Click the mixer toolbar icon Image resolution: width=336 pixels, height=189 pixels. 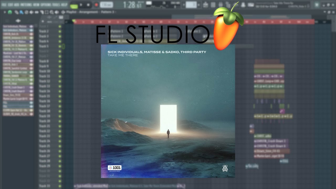click(x=228, y=5)
